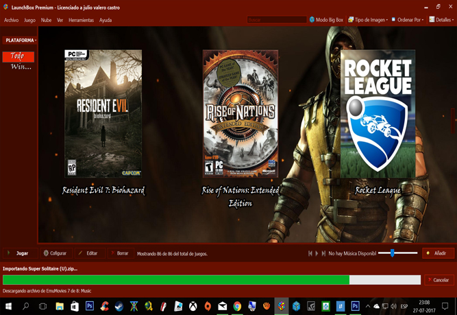Screen dimensions: 457x315
Task: Skip to next music track
Action: (x=323, y=253)
